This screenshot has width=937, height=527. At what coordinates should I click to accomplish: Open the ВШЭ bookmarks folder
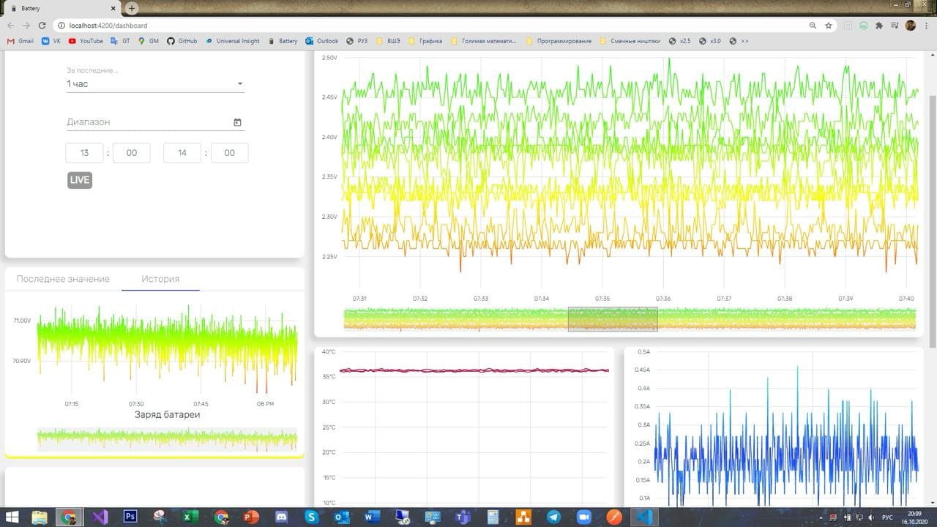(x=388, y=41)
